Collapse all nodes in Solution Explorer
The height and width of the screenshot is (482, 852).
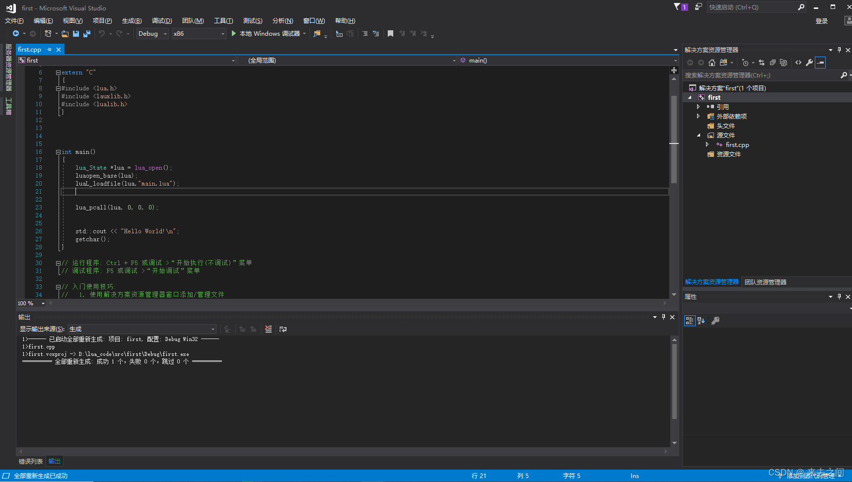tap(773, 63)
